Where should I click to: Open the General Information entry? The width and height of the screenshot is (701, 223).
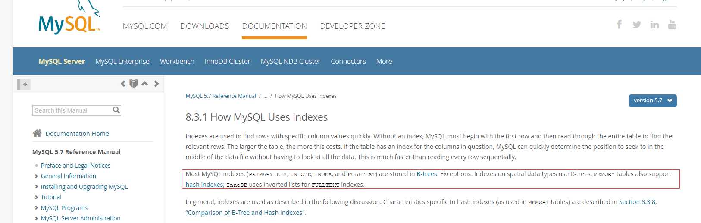coord(69,176)
